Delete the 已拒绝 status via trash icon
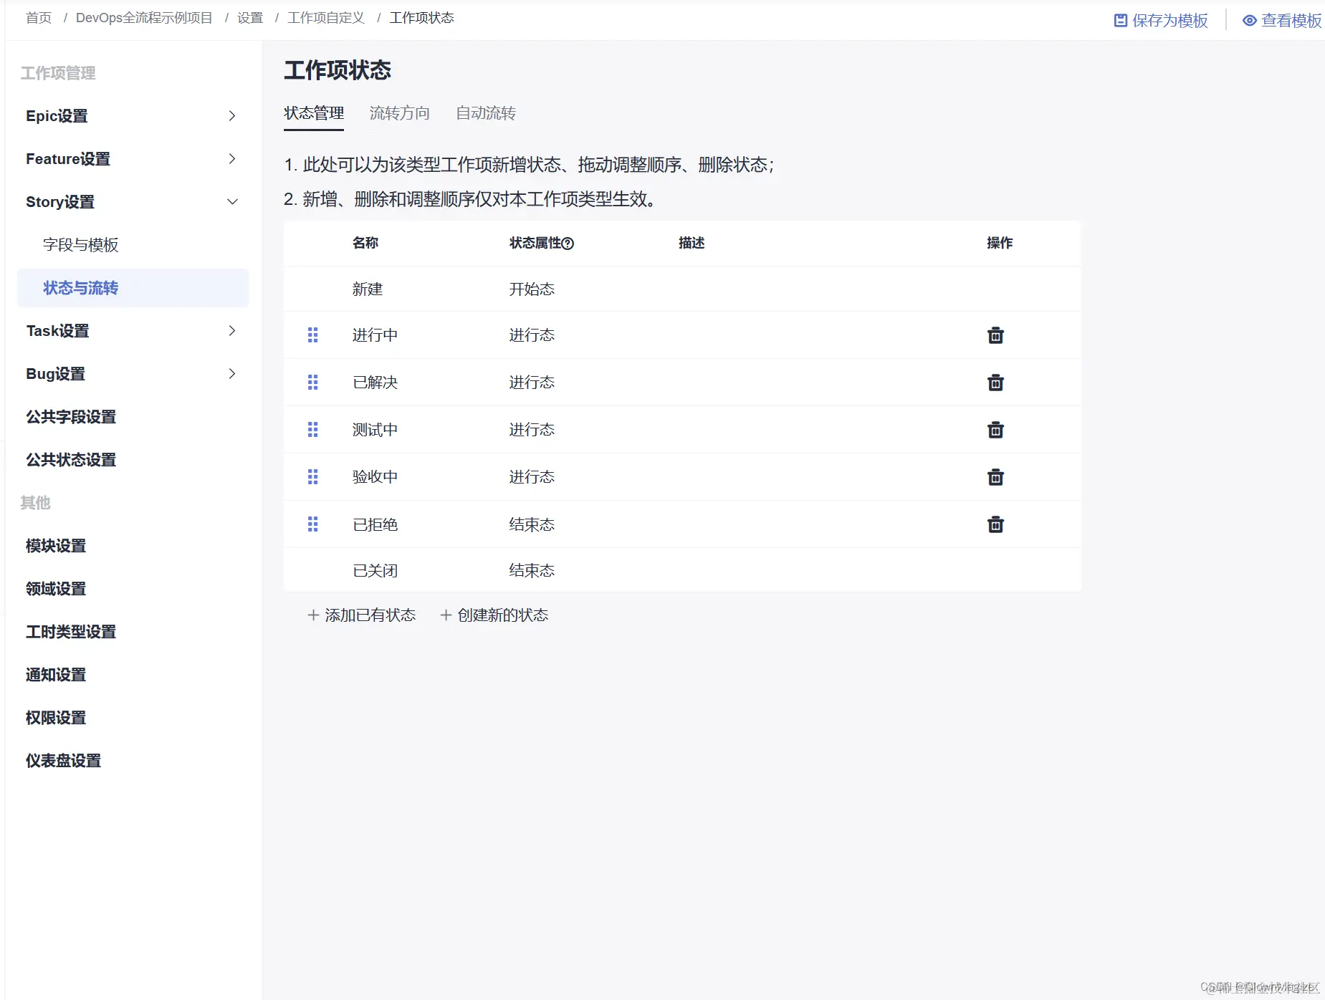 [x=995, y=524]
